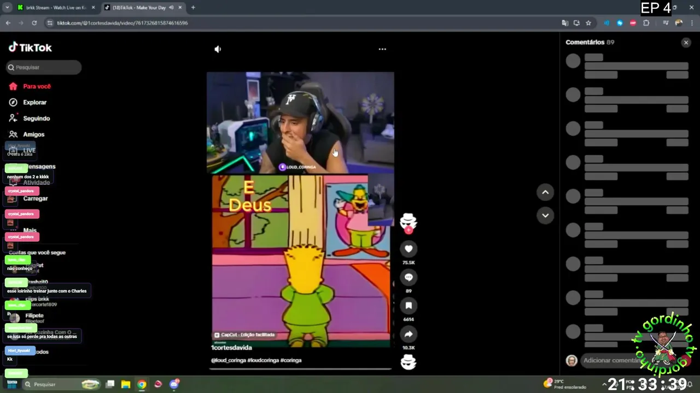Like the video with the heart icon
The width and height of the screenshot is (700, 393).
pos(409,249)
